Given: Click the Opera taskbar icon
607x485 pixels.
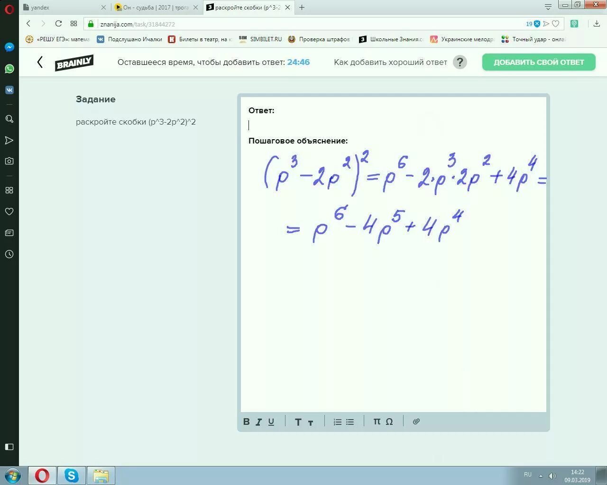Looking at the screenshot, I should (42, 476).
